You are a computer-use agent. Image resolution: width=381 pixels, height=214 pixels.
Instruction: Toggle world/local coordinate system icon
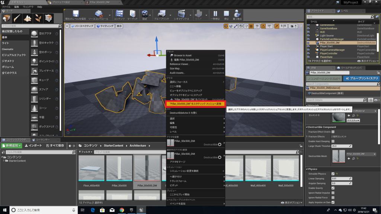pyautogui.click(x=241, y=26)
